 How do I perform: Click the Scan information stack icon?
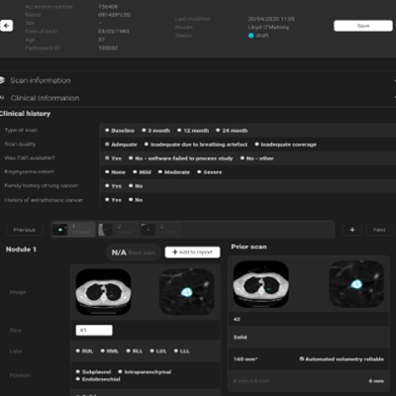pos(2,80)
